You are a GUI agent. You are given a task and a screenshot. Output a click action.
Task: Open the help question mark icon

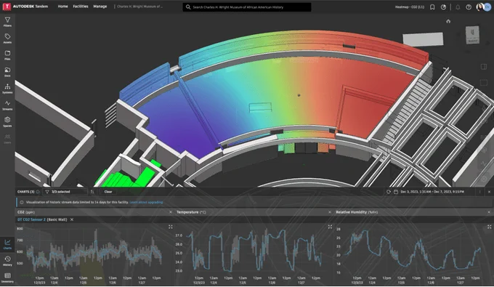pyautogui.click(x=469, y=7)
